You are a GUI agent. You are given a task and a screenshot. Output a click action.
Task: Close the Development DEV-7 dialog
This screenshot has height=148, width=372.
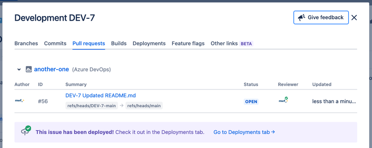[x=354, y=17]
